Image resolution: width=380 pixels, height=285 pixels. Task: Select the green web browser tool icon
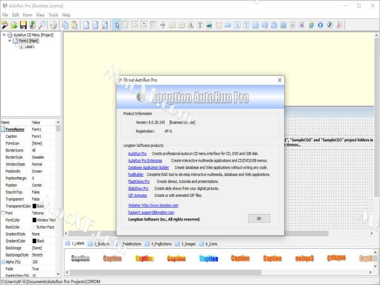pos(311,25)
